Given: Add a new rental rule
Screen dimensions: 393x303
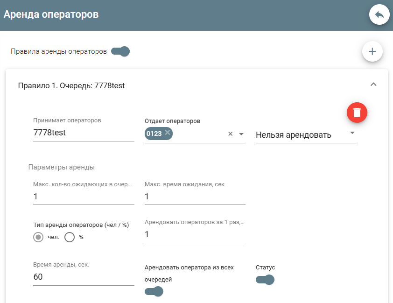Looking at the screenshot, I should point(372,51).
